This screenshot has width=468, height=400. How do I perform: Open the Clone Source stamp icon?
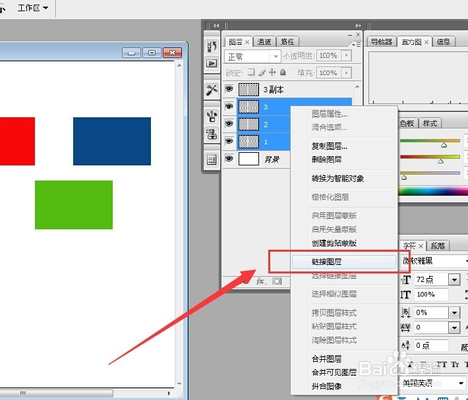[x=212, y=134]
